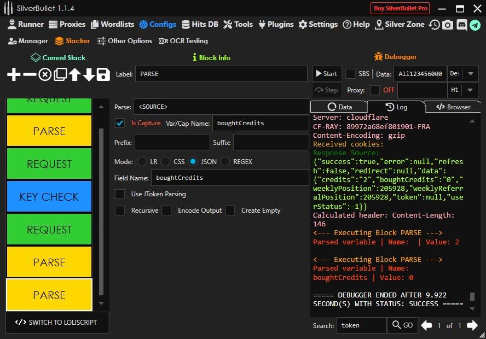The image size is (486, 339).
Task: Click the plus icon to add a block
Action: [x=14, y=75]
